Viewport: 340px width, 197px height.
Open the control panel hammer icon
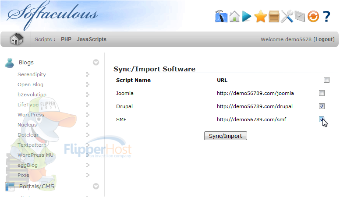221,16
